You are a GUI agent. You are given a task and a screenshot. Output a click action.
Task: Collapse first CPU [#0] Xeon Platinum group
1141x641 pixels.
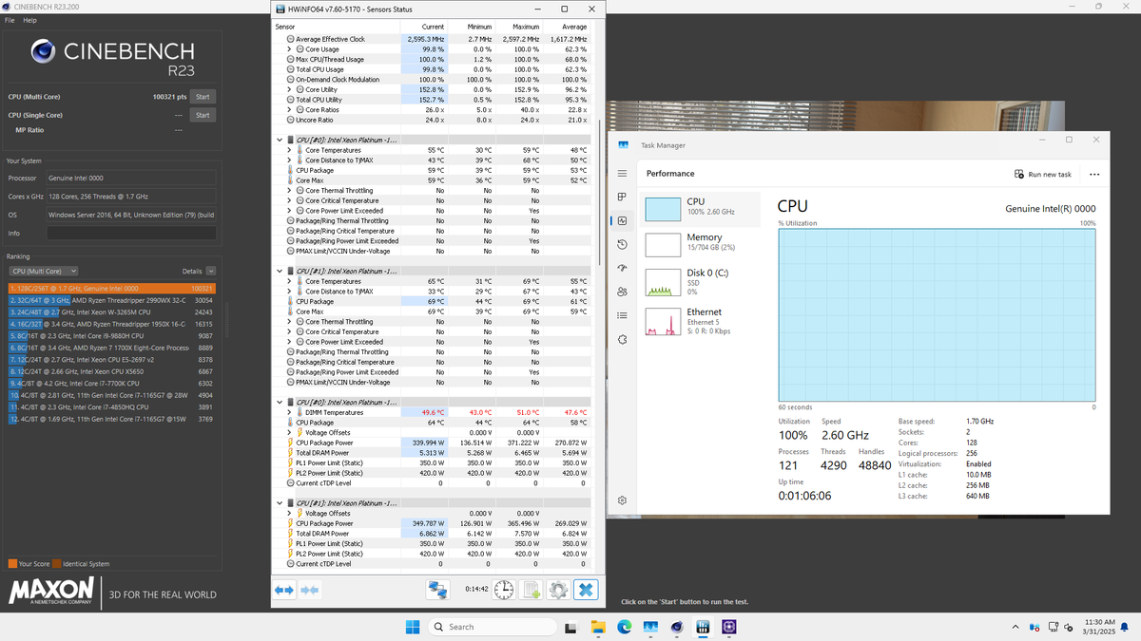click(279, 141)
